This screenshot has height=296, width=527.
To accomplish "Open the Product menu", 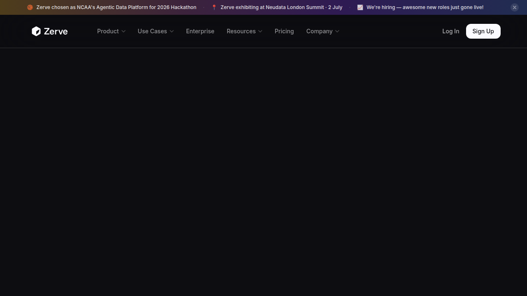I will click(111, 31).
